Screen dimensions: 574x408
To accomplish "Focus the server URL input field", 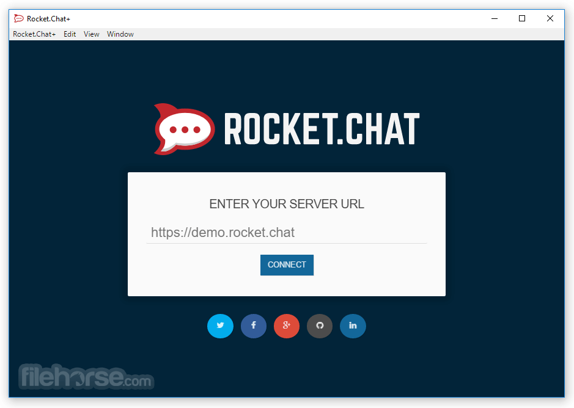I will tap(287, 233).
